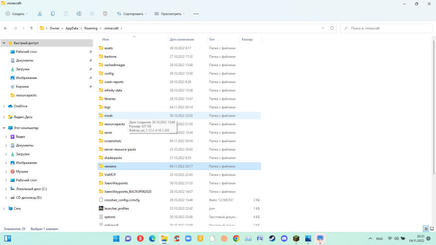The height and width of the screenshot is (245, 436).
Task: Click AppData in the address breadcrumb
Action: pyautogui.click(x=72, y=28)
